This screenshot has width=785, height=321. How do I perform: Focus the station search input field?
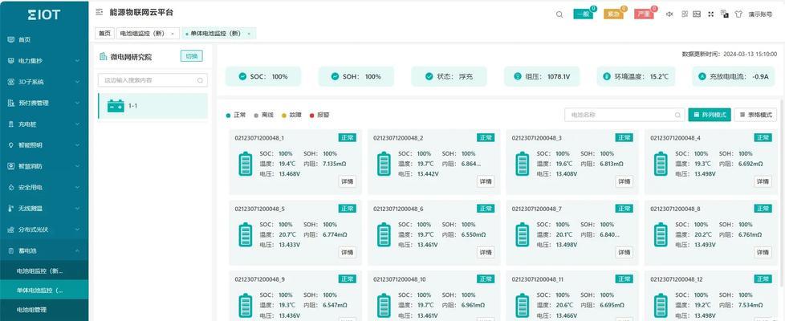pos(153,80)
